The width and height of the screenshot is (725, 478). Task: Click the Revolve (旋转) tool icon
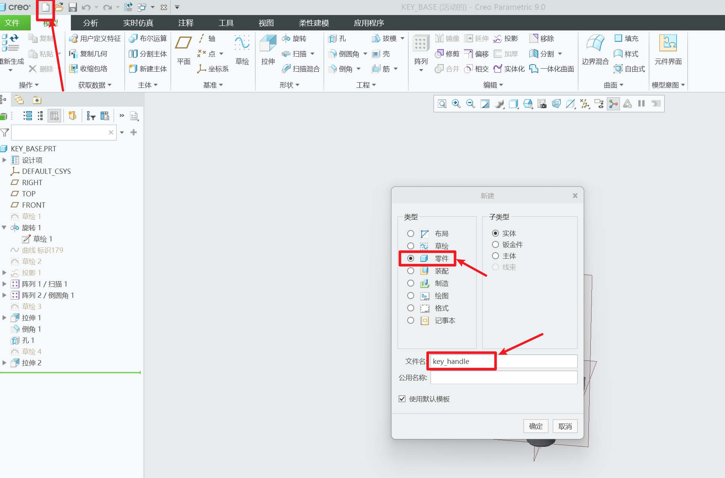tap(286, 38)
